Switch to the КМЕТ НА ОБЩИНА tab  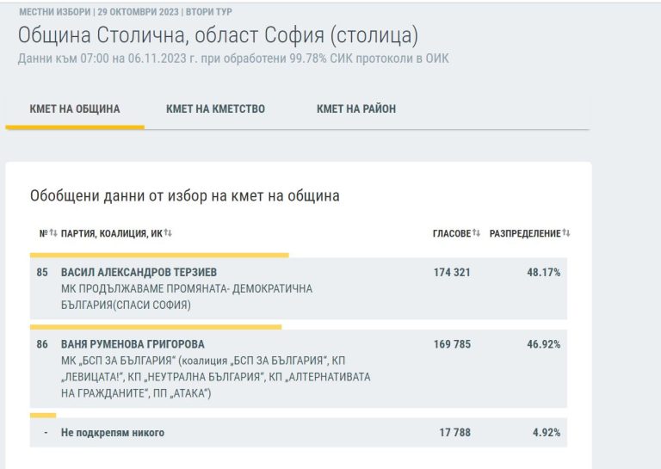coord(75,109)
